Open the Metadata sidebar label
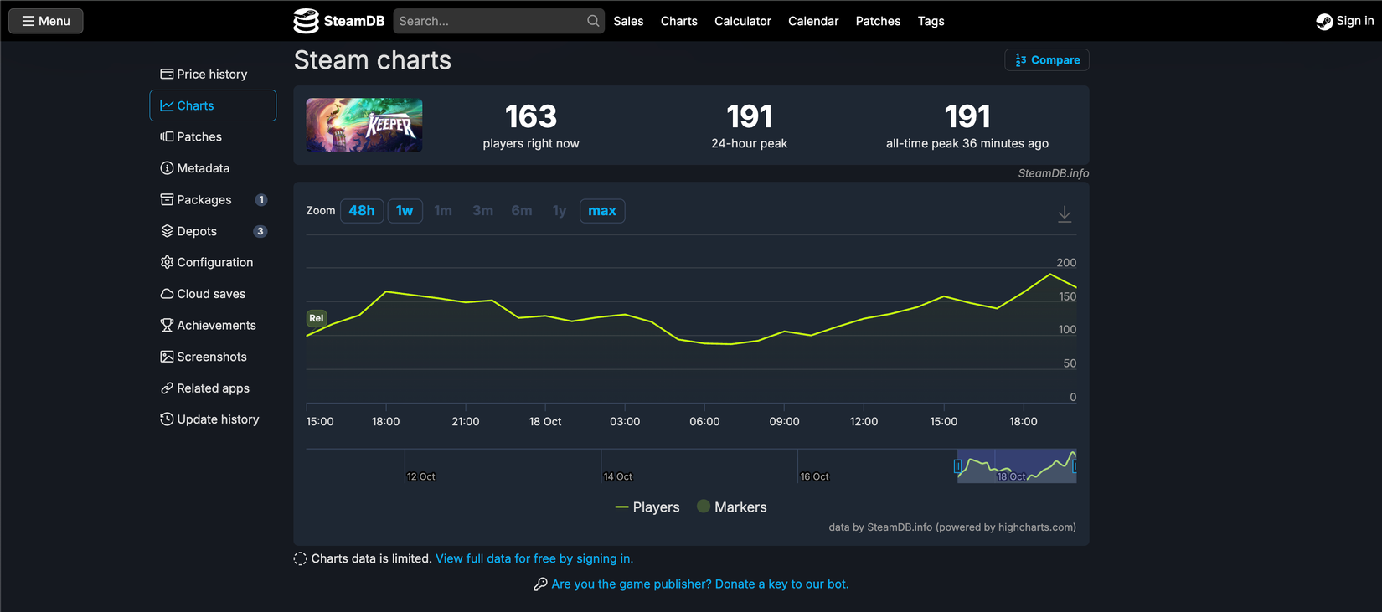The image size is (1382, 612). [203, 168]
